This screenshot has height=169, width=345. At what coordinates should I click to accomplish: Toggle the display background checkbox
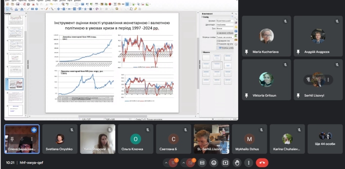pyautogui.click(x=218, y=41)
